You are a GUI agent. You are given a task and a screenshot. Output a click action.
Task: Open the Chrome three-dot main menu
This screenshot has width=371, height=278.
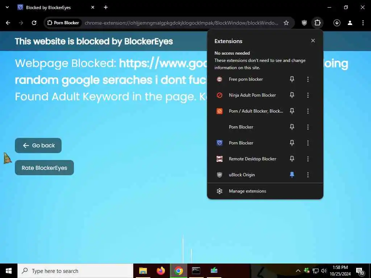(363, 23)
